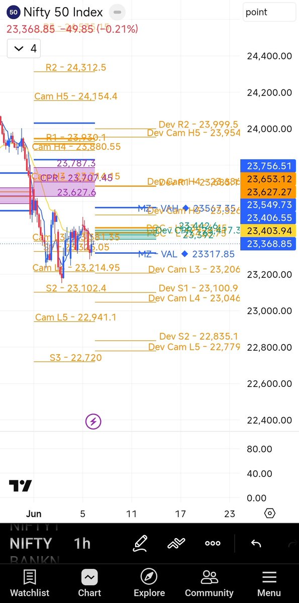The image size is (299, 603).
Task: Open the indicators icon in bottom toolbar
Action: (176, 543)
